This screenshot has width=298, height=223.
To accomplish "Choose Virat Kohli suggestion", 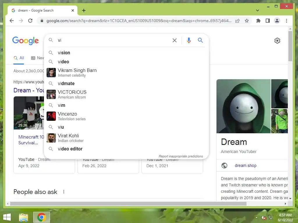I will [x=126, y=138].
